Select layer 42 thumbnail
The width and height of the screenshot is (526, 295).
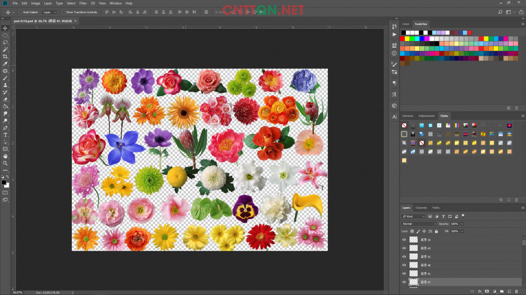(414, 257)
